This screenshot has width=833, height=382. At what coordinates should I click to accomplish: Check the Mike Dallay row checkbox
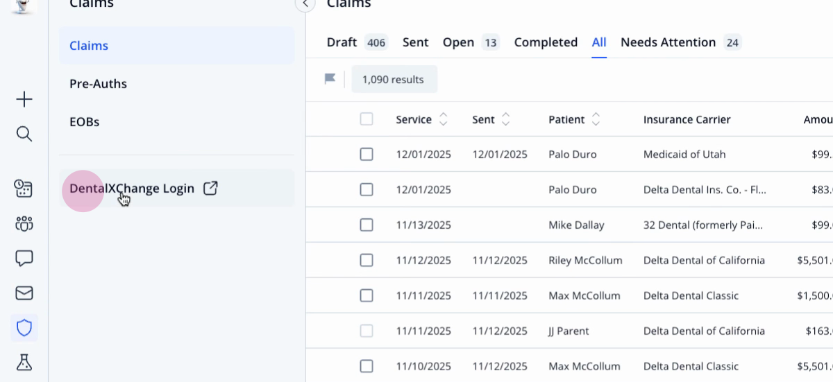367,225
